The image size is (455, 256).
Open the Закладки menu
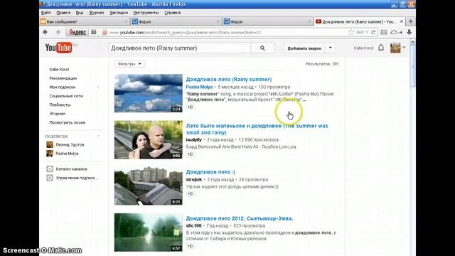click(119, 13)
